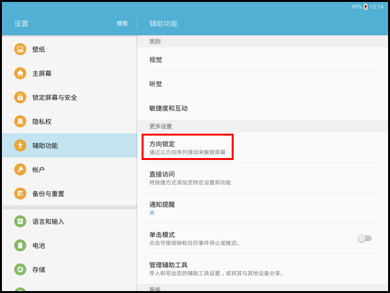
Task: Tap the home screen (主屏幕) house icon
Action: (20, 73)
